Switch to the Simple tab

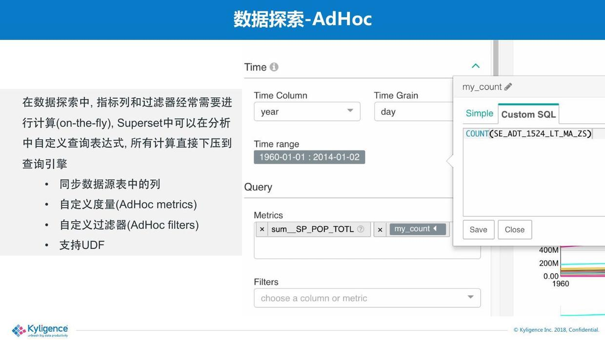coord(480,113)
